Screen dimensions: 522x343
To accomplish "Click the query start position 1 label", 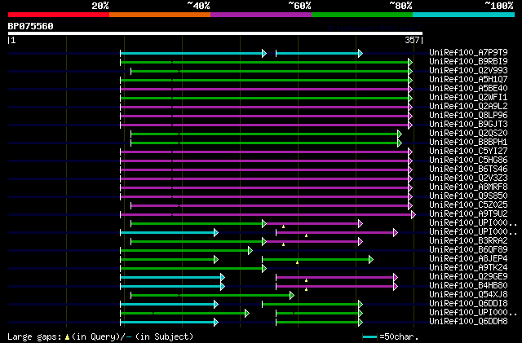I will pos(13,40).
